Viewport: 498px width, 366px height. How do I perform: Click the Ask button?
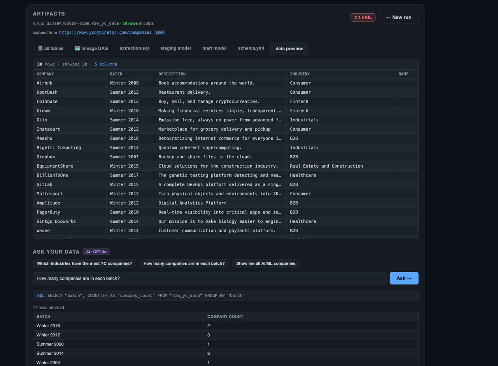[404, 278]
